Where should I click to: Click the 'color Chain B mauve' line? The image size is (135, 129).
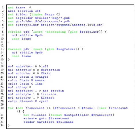pyautogui.click(x=26, y=80)
